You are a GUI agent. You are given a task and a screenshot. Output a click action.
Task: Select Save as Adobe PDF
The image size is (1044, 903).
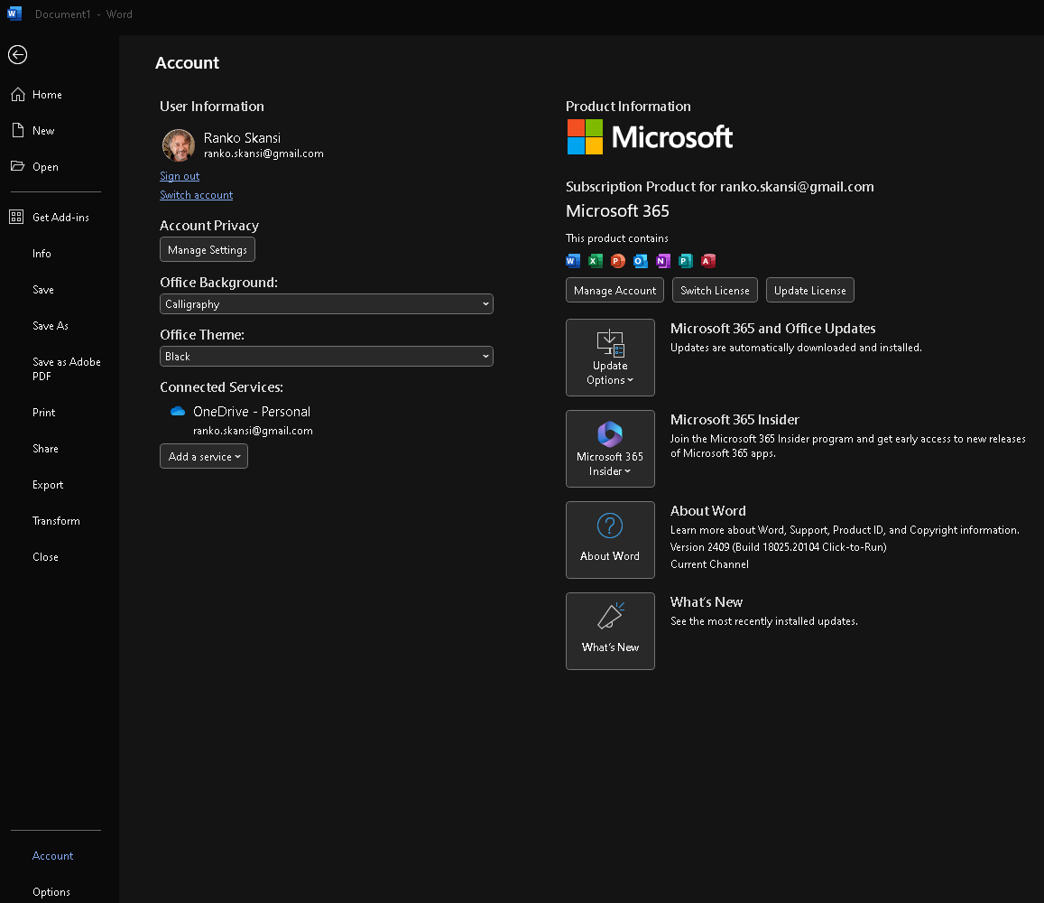(x=67, y=368)
